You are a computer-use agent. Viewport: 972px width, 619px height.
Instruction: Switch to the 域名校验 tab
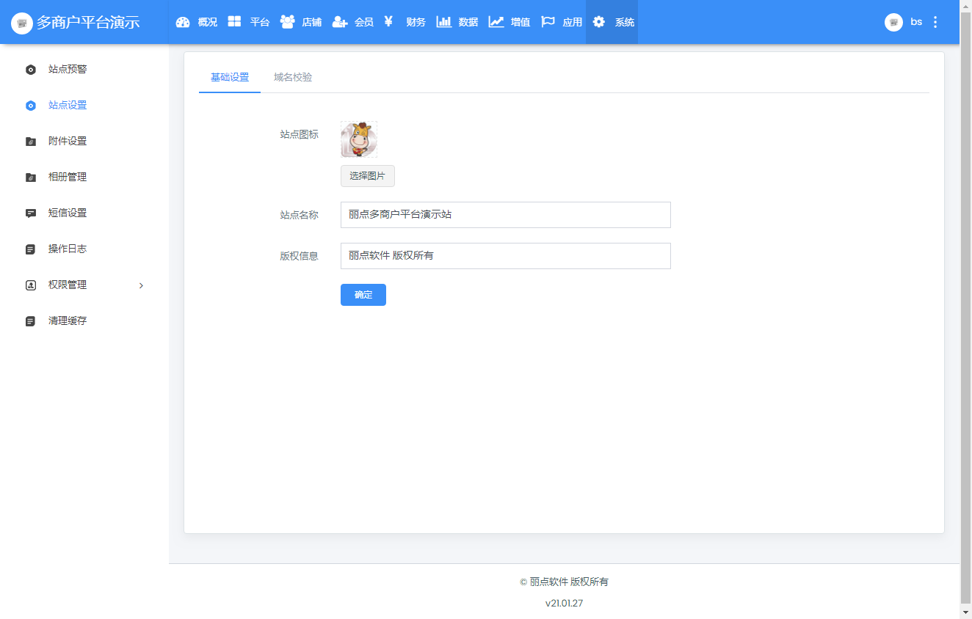point(293,77)
